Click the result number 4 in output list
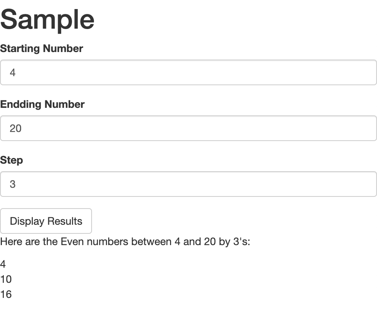 pyautogui.click(x=3, y=264)
